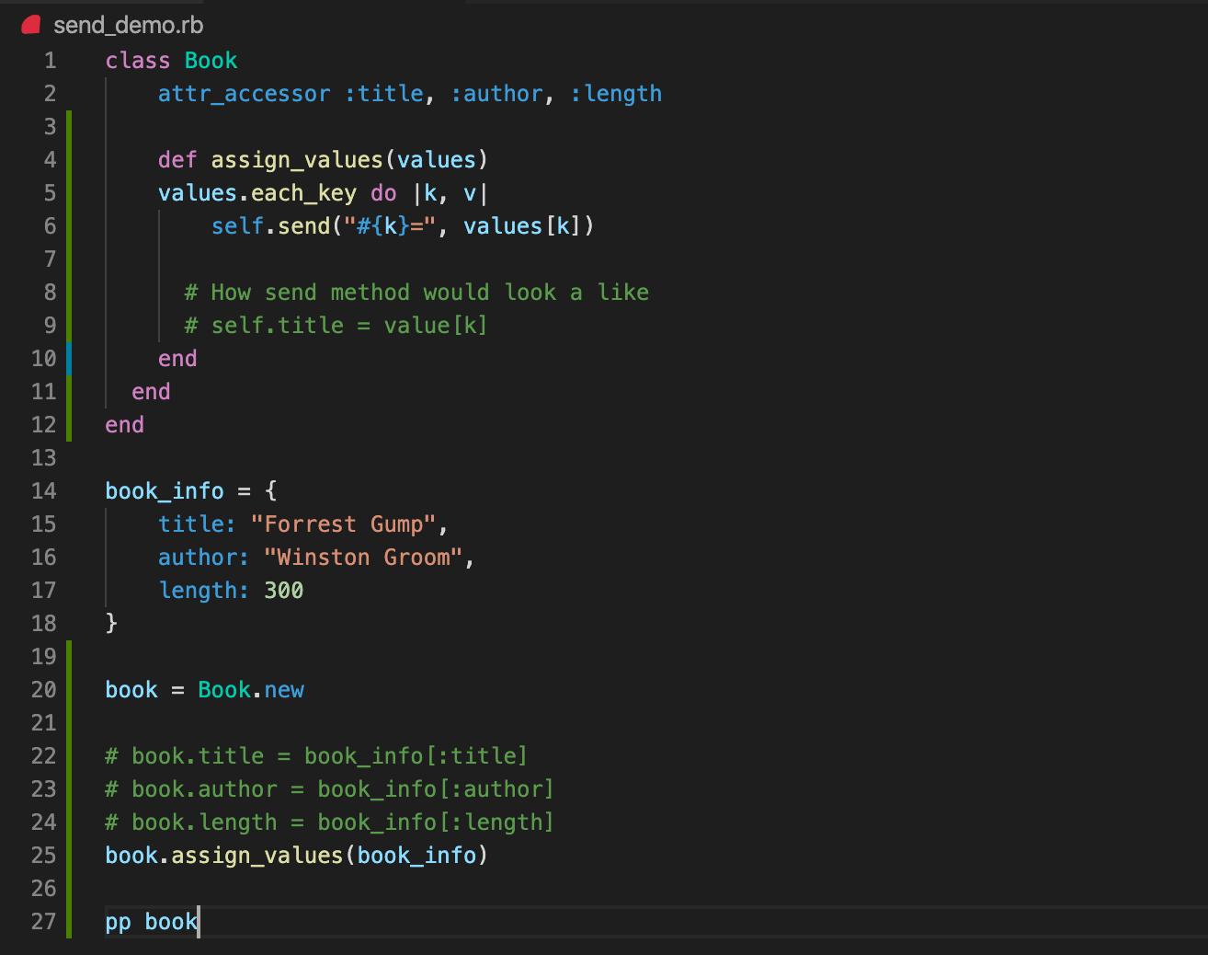Click book_info variable on line 14
The width and height of the screenshot is (1208, 955).
(165, 491)
